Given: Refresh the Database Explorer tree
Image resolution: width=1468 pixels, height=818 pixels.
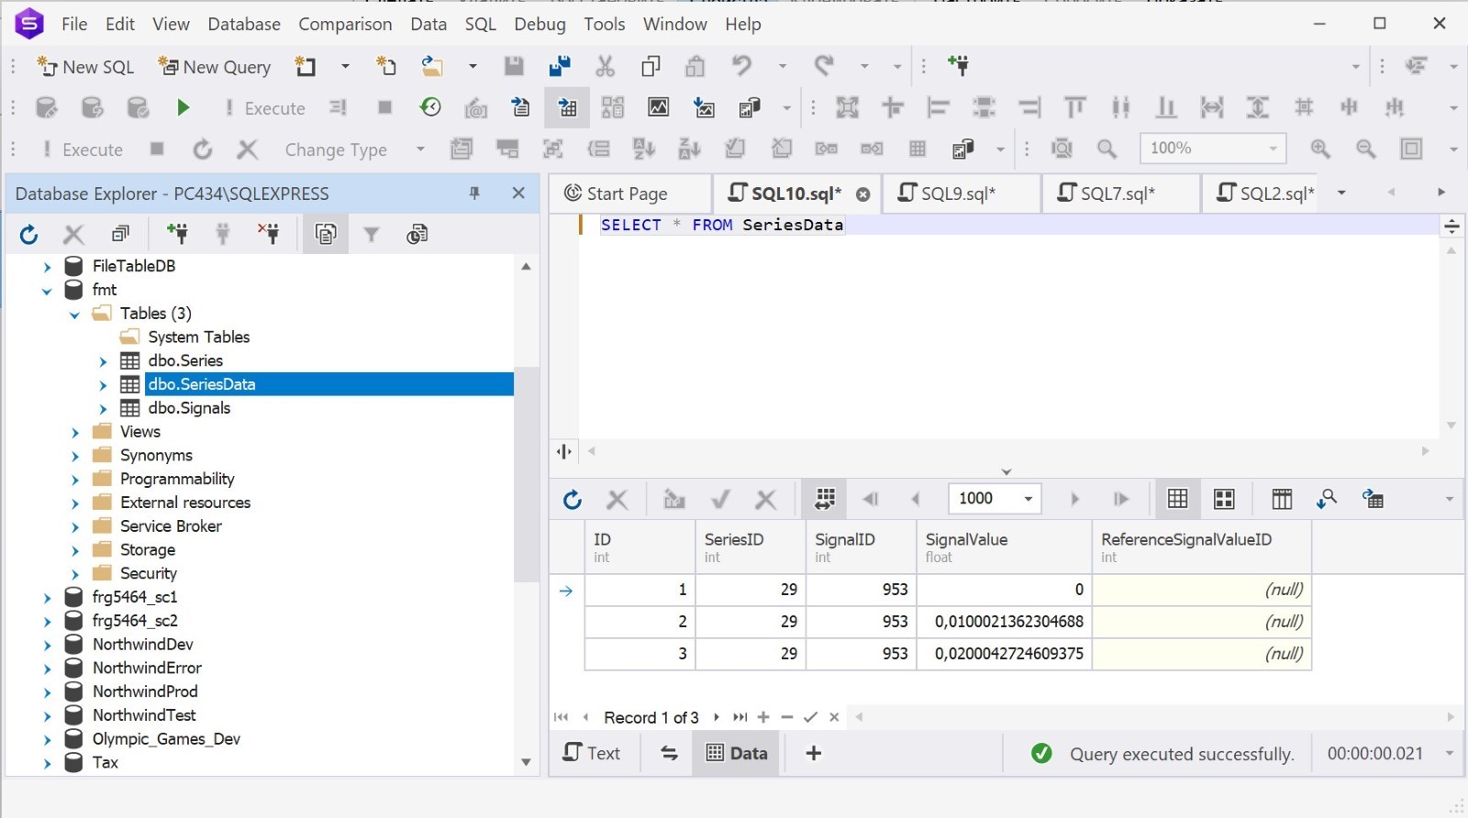Looking at the screenshot, I should 28,235.
